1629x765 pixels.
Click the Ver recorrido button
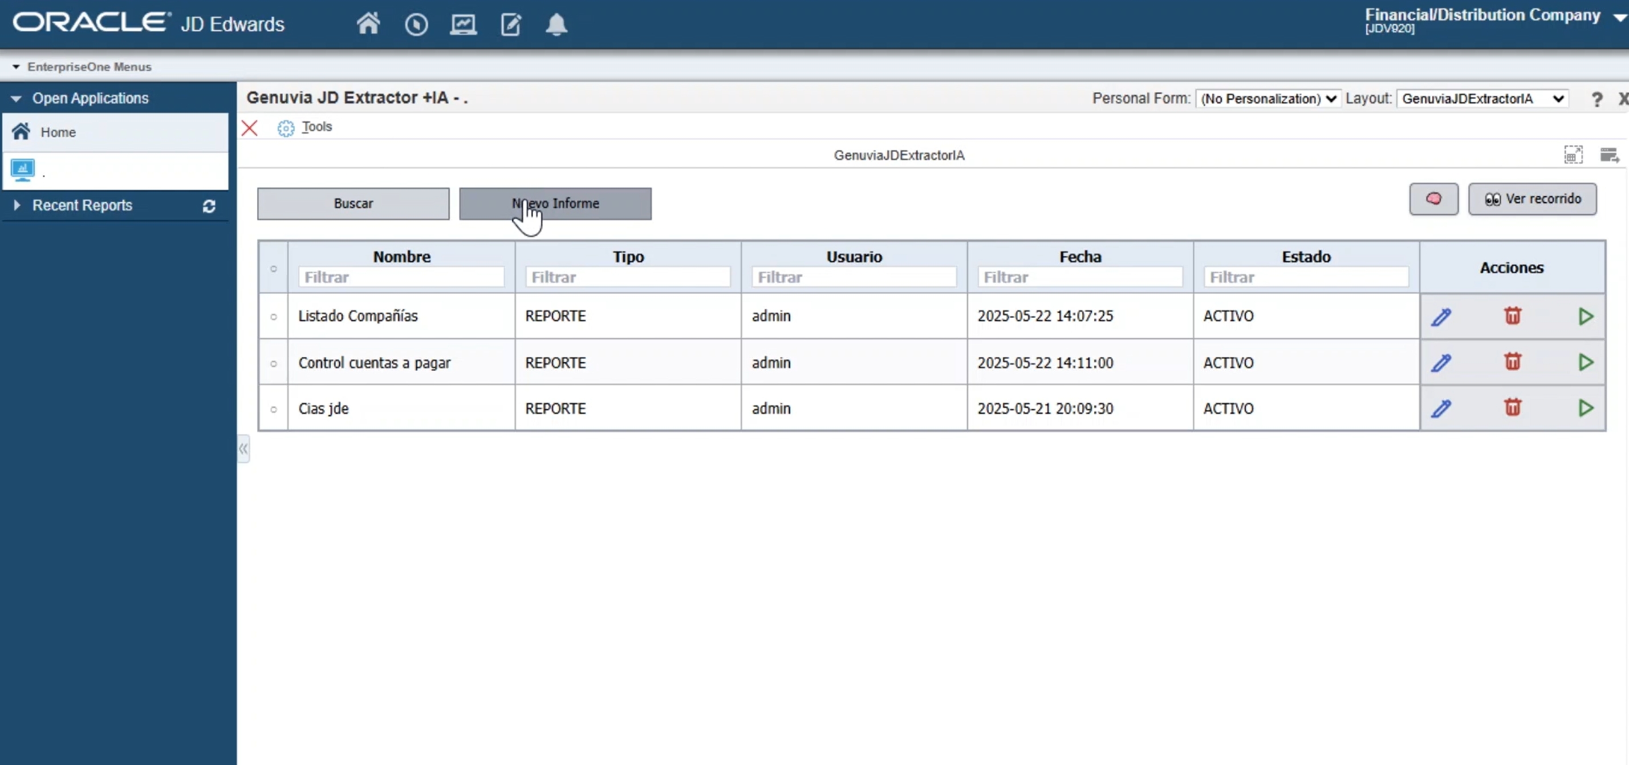[x=1532, y=199]
